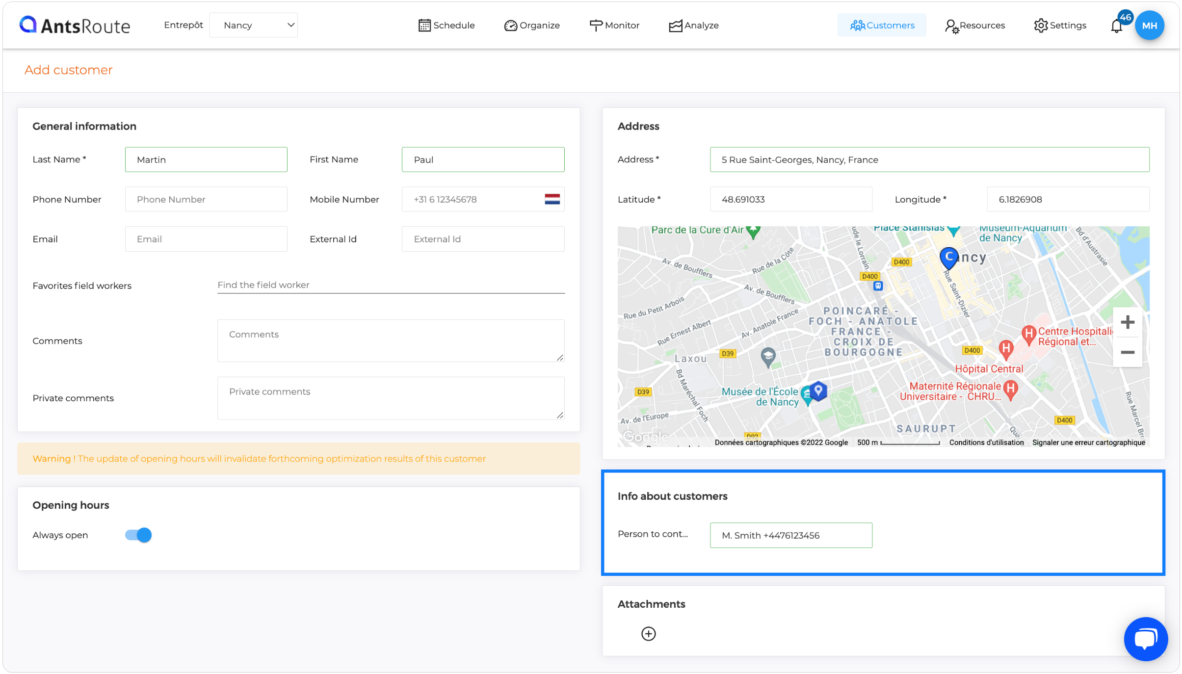This screenshot has width=1182, height=674.
Task: Open the MH user avatar menu
Action: (x=1149, y=26)
